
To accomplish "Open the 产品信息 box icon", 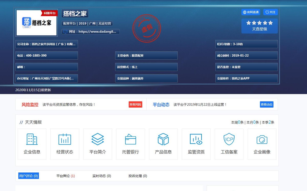I will click(x=163, y=140).
